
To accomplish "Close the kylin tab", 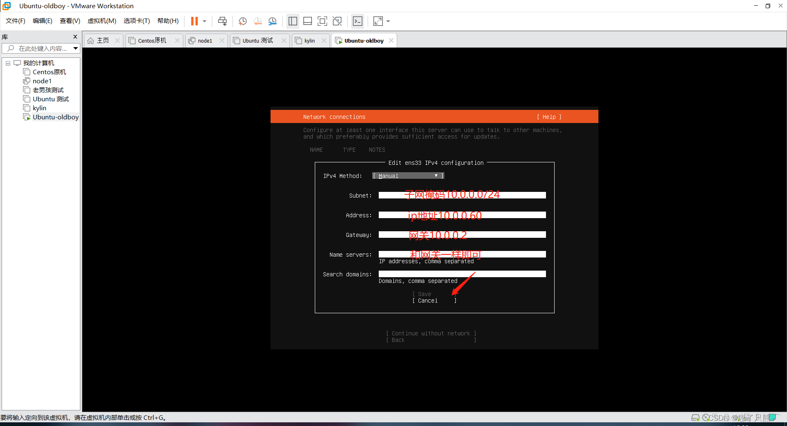I will [324, 41].
